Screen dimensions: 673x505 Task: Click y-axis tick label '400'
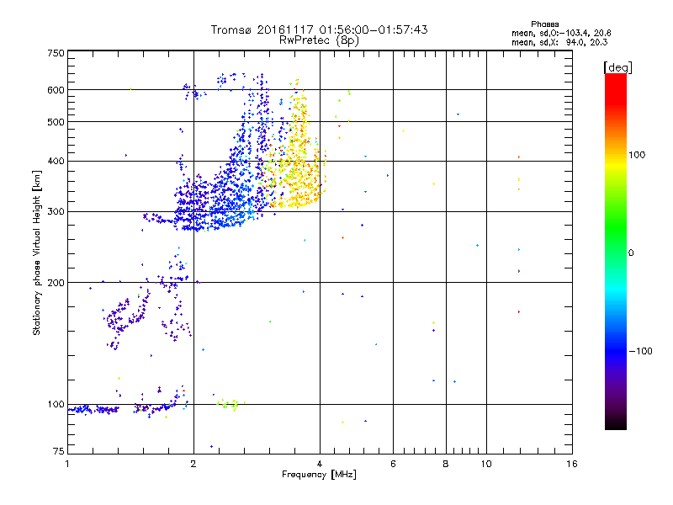[56, 162]
